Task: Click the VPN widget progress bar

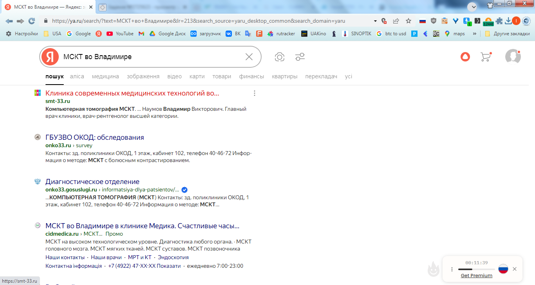Action: pyautogui.click(x=476, y=269)
